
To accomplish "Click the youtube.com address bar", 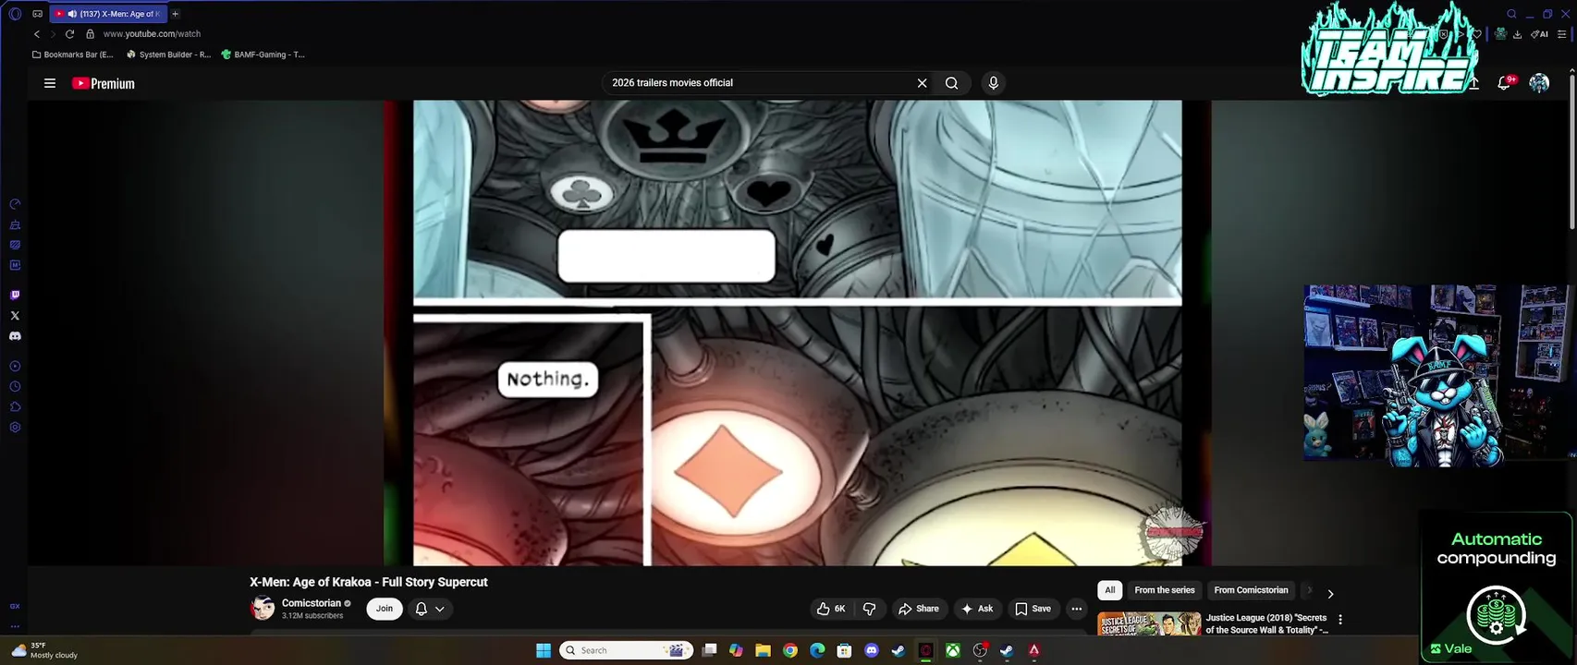I will (152, 34).
